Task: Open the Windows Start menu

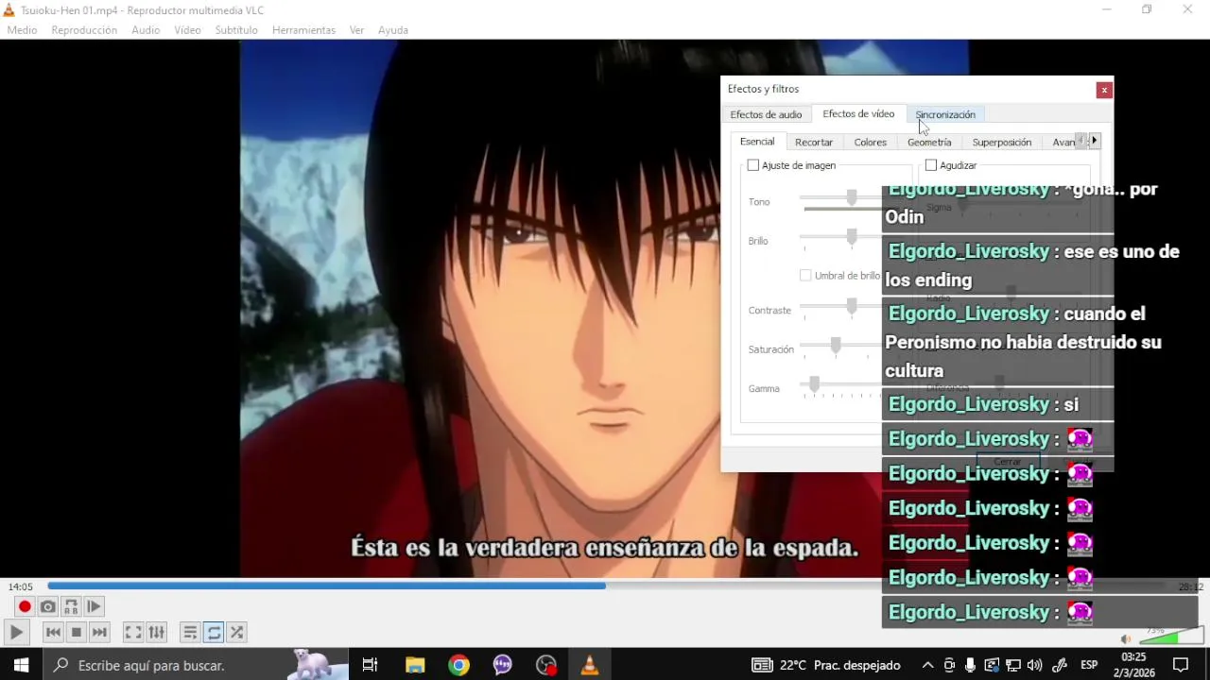Action: [x=21, y=665]
